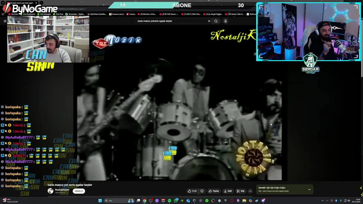Open the YouTube hamburger guide menu
Image resolution: width=363 pixels, height=204 pixels.
coord(5,21)
